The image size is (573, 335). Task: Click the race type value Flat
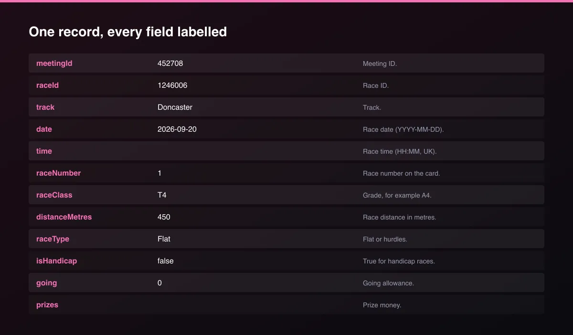(164, 239)
